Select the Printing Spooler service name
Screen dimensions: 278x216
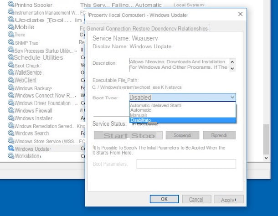pos(33,5)
